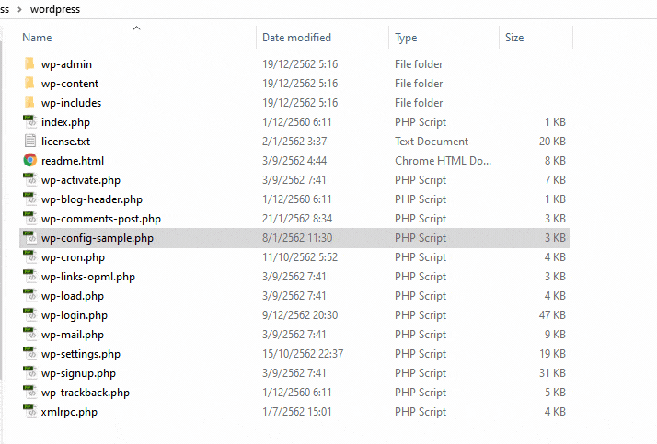657x444 pixels.
Task: Click the license.txt document icon
Action: (29, 141)
